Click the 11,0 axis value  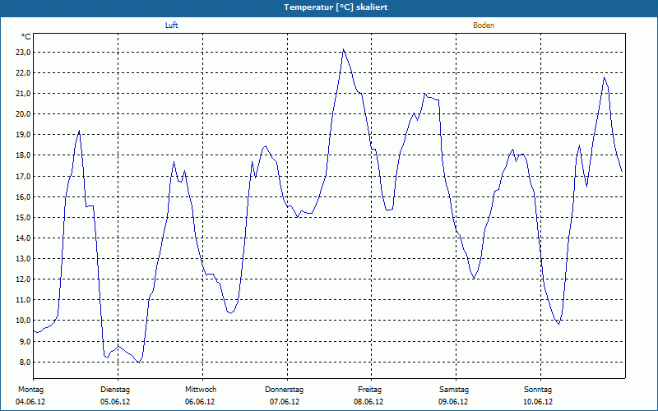click(x=23, y=299)
